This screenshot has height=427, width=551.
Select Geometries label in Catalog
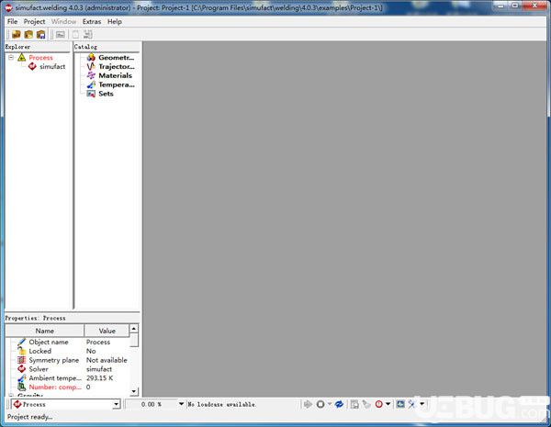tap(117, 57)
